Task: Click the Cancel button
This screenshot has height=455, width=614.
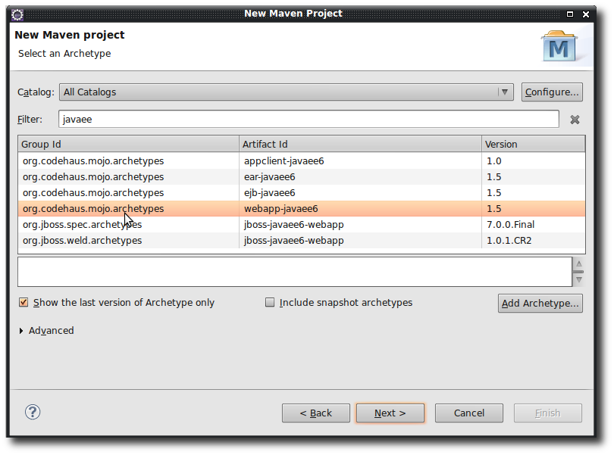Action: pyautogui.click(x=468, y=413)
